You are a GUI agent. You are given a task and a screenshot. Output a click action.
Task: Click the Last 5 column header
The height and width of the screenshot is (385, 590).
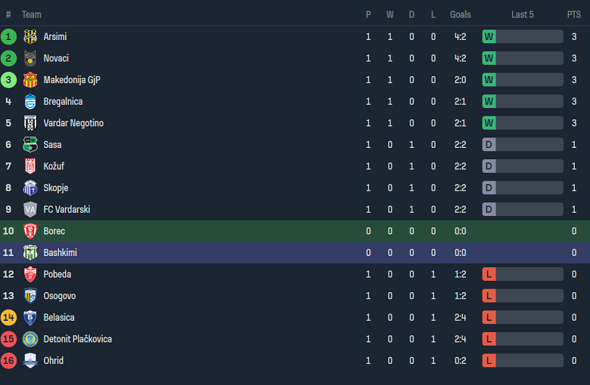coord(522,14)
